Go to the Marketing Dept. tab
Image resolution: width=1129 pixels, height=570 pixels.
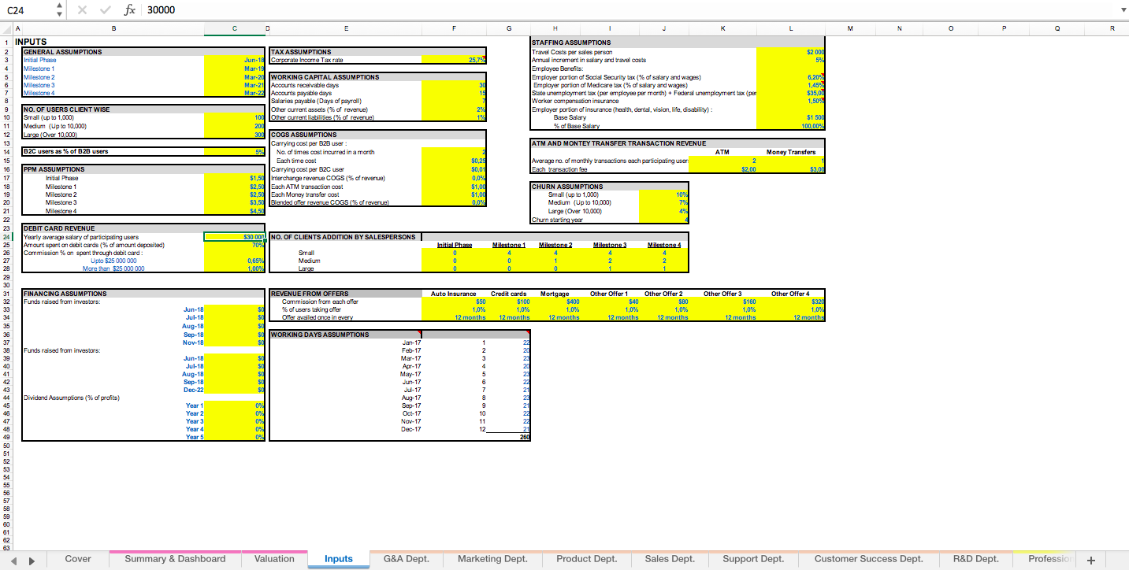[x=492, y=559]
